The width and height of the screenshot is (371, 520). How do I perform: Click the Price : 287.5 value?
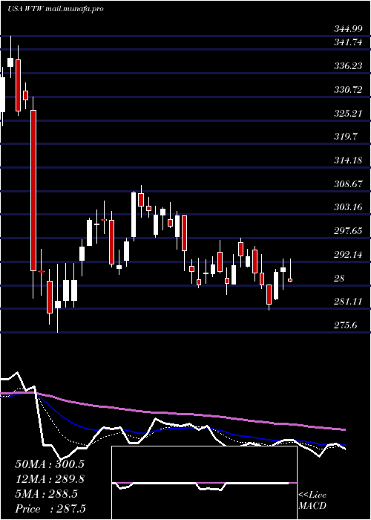click(52, 509)
